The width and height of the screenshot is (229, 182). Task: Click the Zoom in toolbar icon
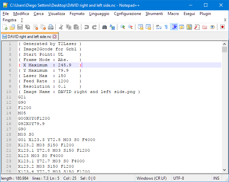pos(123,27)
